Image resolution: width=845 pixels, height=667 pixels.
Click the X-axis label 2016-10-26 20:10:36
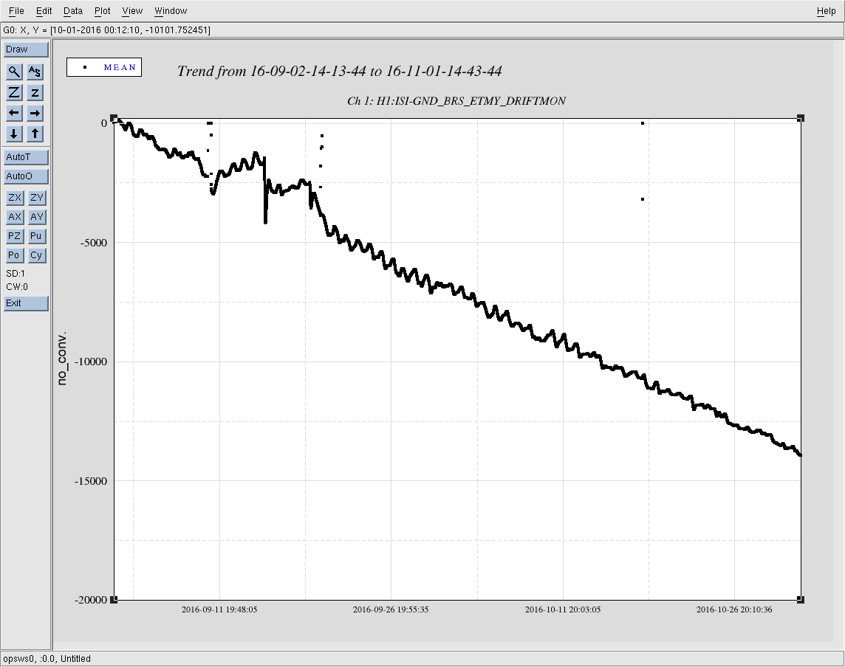click(734, 609)
